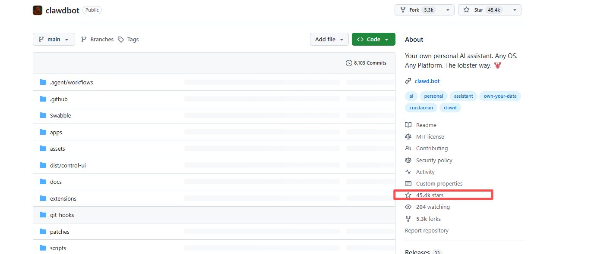Open the green Code dropdown button
This screenshot has width=607, height=254.
pos(373,39)
